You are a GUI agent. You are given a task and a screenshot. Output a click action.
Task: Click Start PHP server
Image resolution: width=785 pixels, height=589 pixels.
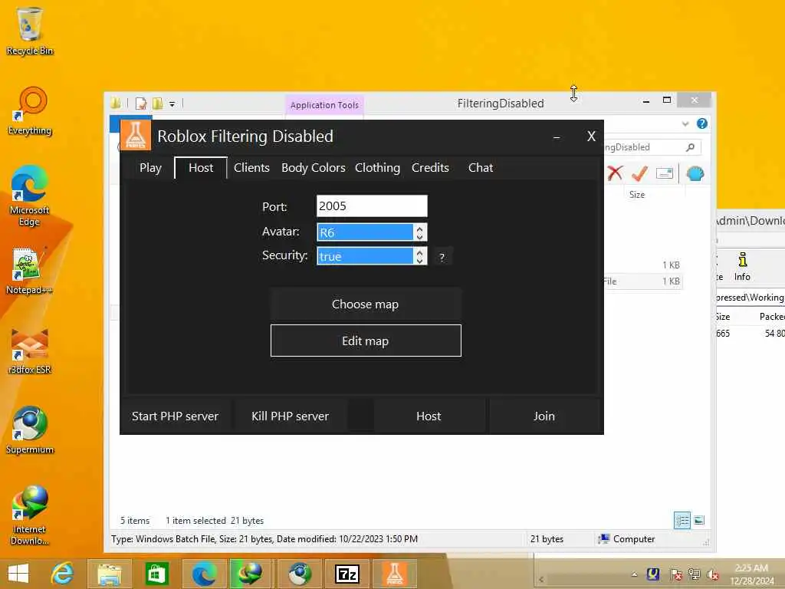coord(176,416)
